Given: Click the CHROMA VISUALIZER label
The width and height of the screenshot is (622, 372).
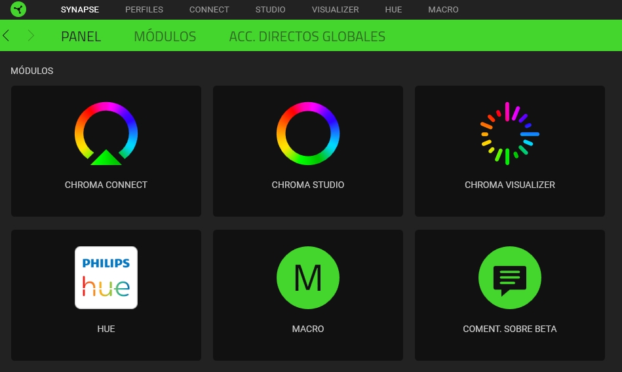Looking at the screenshot, I should point(510,185).
